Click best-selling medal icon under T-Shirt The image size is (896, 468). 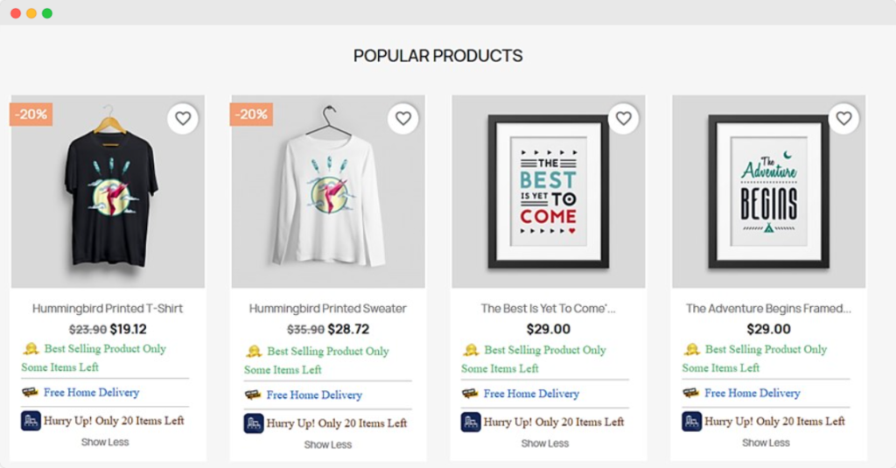pyautogui.click(x=31, y=349)
